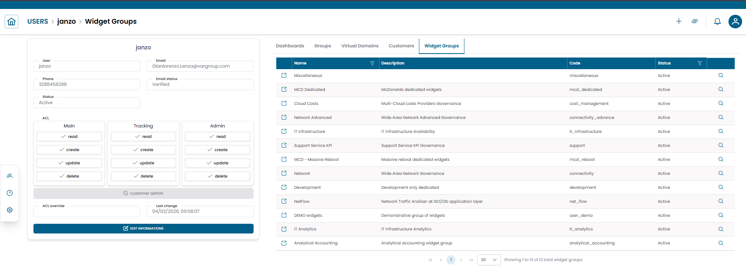Open the notifications bell
The width and height of the screenshot is (746, 270).
[x=717, y=21]
